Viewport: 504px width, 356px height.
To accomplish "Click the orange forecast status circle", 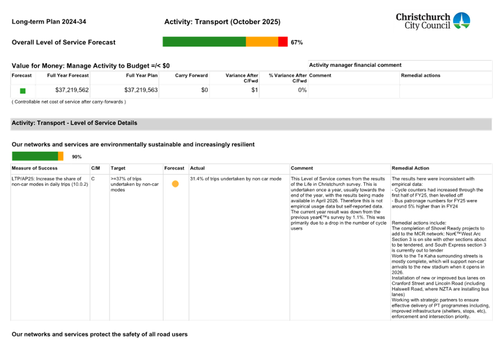I will pos(175,184).
